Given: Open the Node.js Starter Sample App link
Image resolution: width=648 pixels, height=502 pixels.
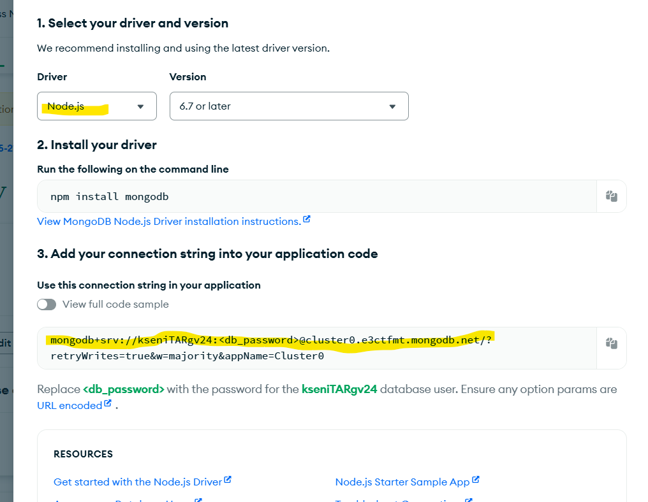Looking at the screenshot, I should 402,482.
